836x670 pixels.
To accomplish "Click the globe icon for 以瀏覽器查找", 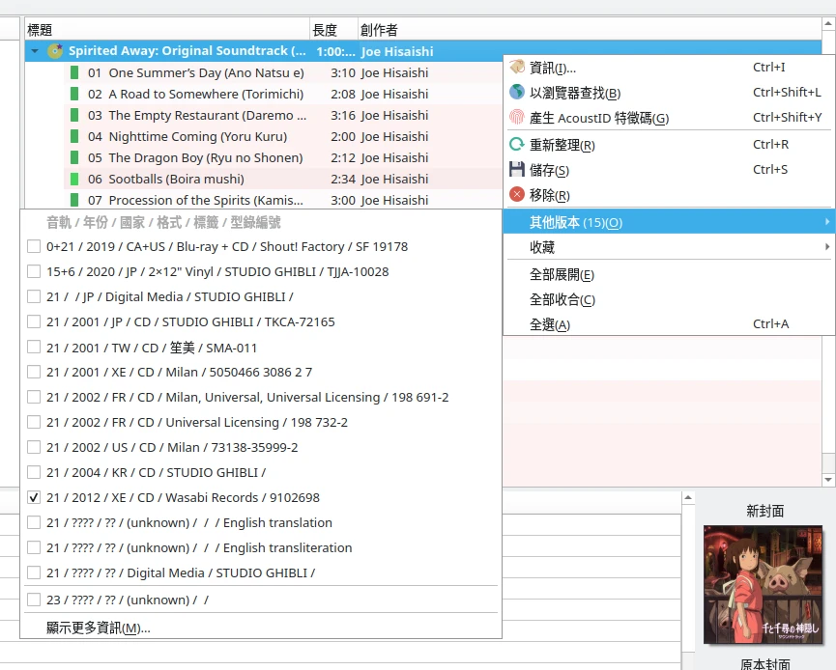I will click(517, 93).
